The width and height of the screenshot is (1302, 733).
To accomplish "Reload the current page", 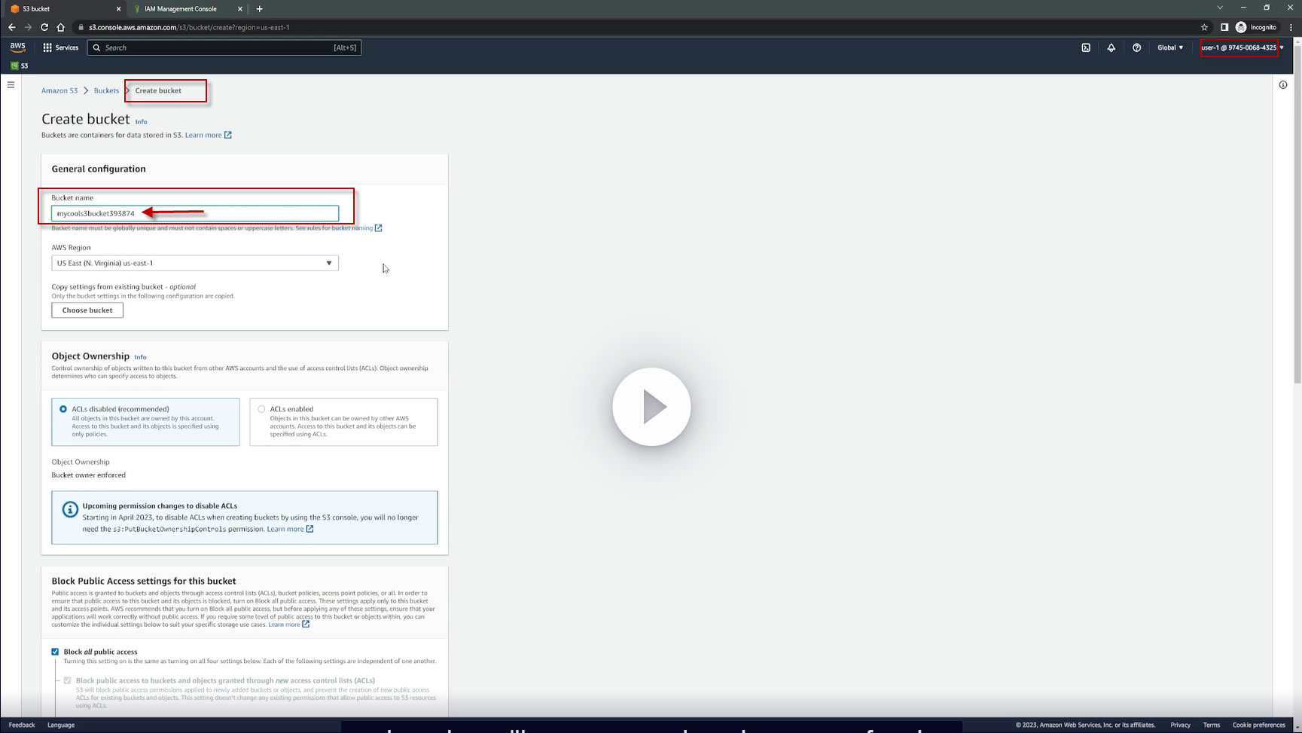I will [x=44, y=27].
